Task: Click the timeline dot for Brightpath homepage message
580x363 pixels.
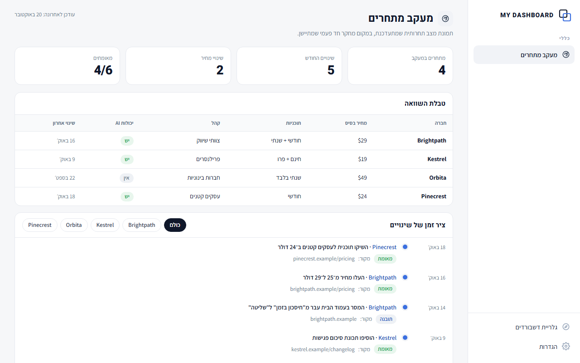Action: pos(405,307)
